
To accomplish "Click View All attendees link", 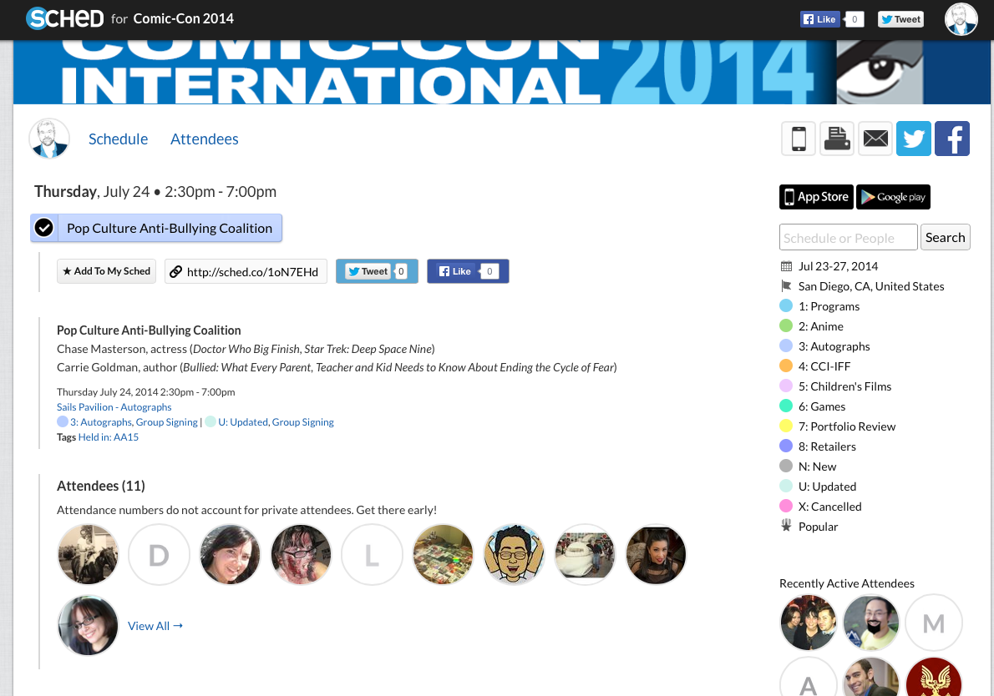I will click(155, 626).
